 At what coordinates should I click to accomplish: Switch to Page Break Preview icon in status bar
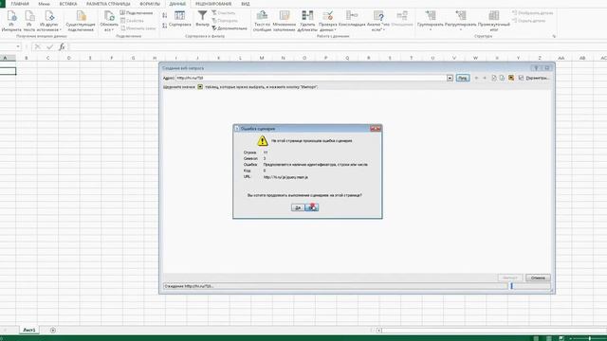[x=561, y=338]
